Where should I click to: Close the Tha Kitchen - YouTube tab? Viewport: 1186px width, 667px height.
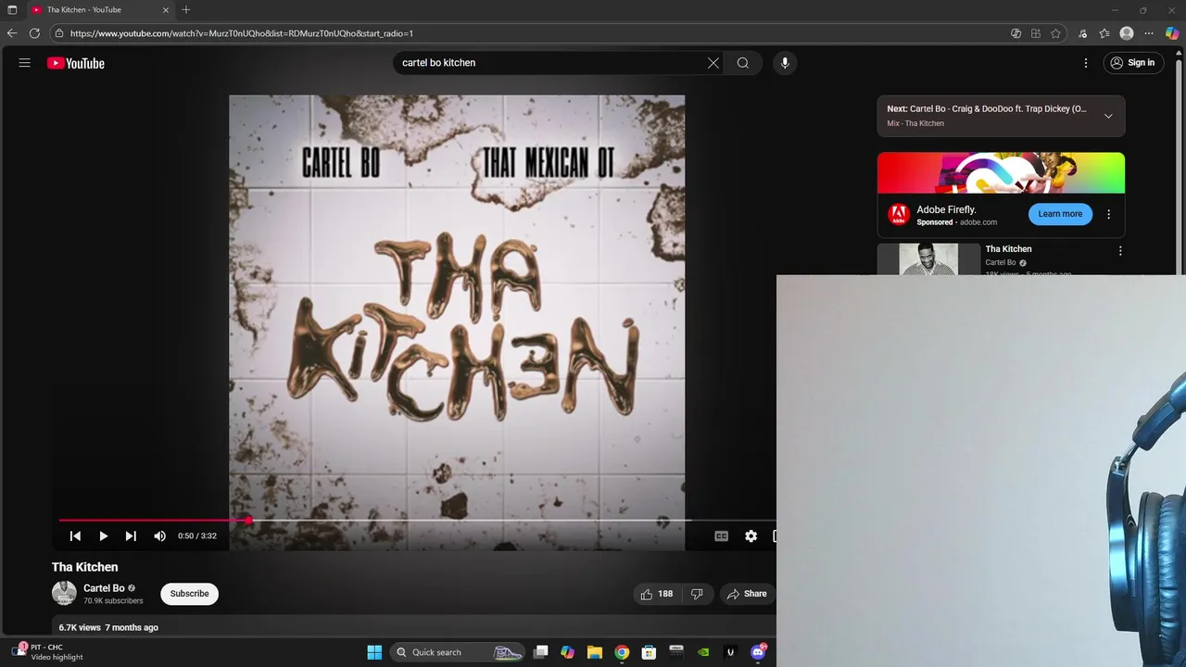pyautogui.click(x=165, y=10)
